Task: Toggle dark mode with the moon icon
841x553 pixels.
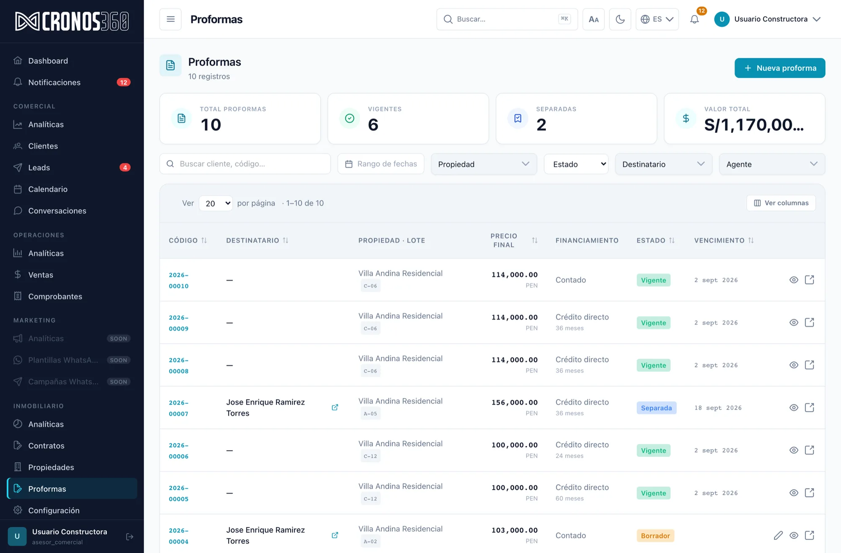Action: tap(620, 19)
